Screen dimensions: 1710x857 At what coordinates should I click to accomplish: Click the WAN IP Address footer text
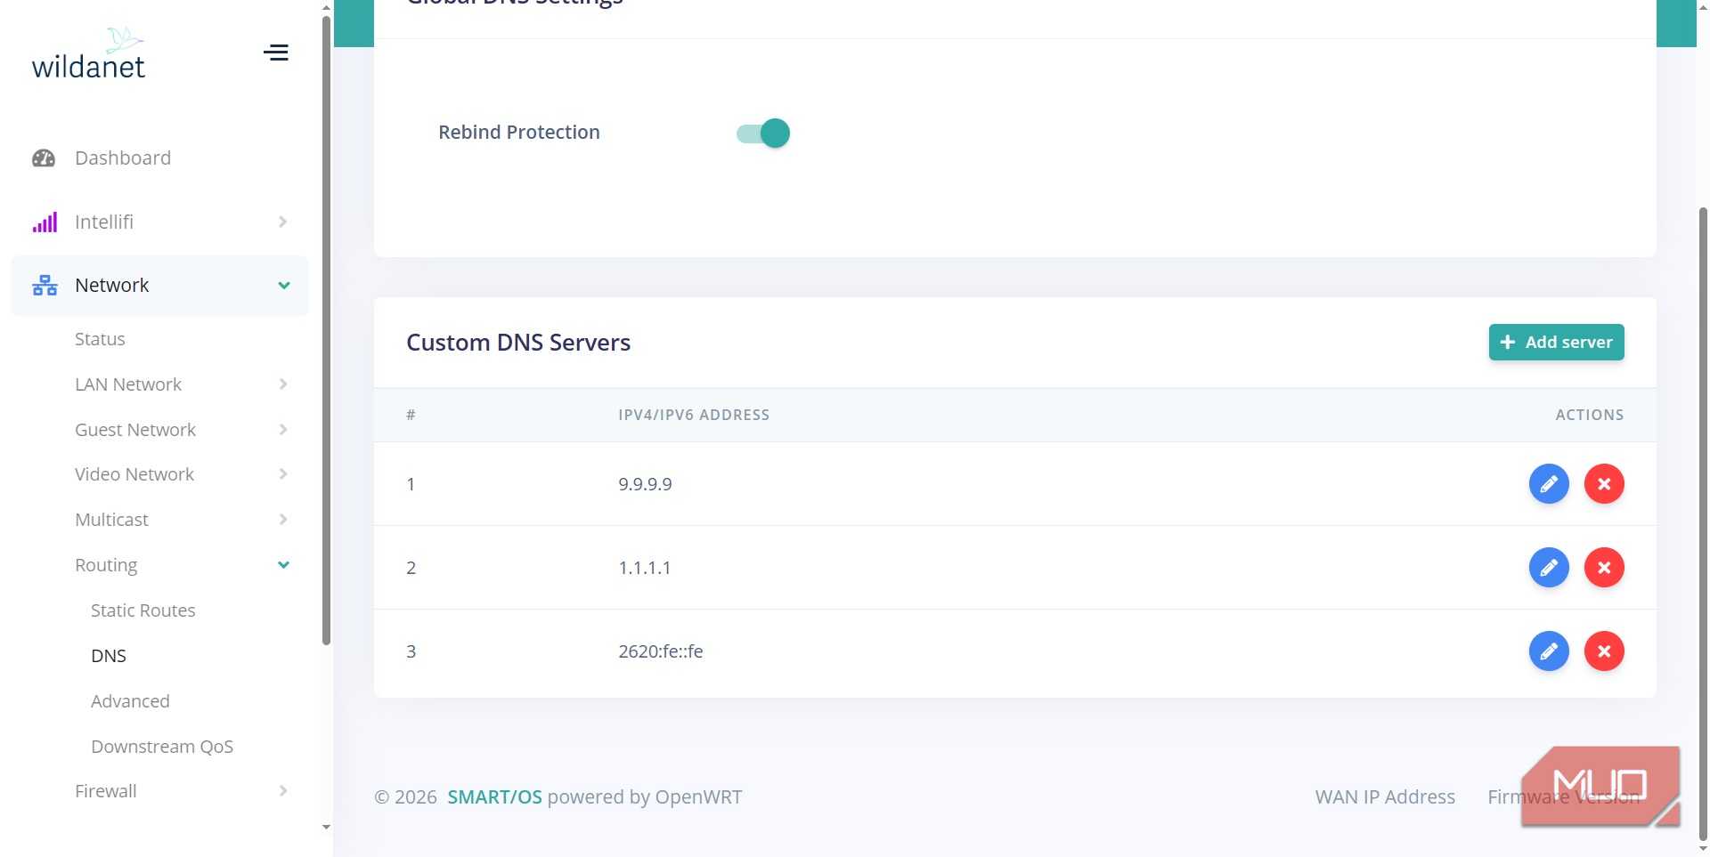tap(1385, 797)
